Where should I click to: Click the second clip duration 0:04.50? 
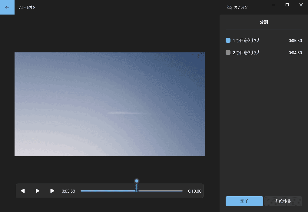pyautogui.click(x=295, y=53)
